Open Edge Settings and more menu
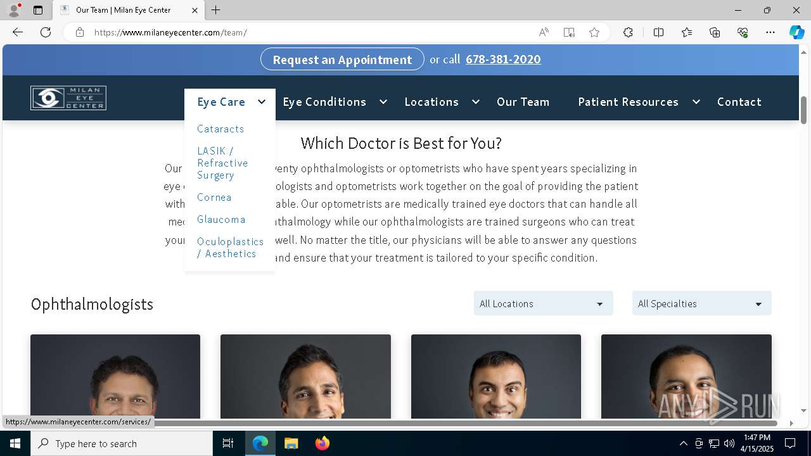Viewport: 811px width, 456px height. [x=770, y=32]
